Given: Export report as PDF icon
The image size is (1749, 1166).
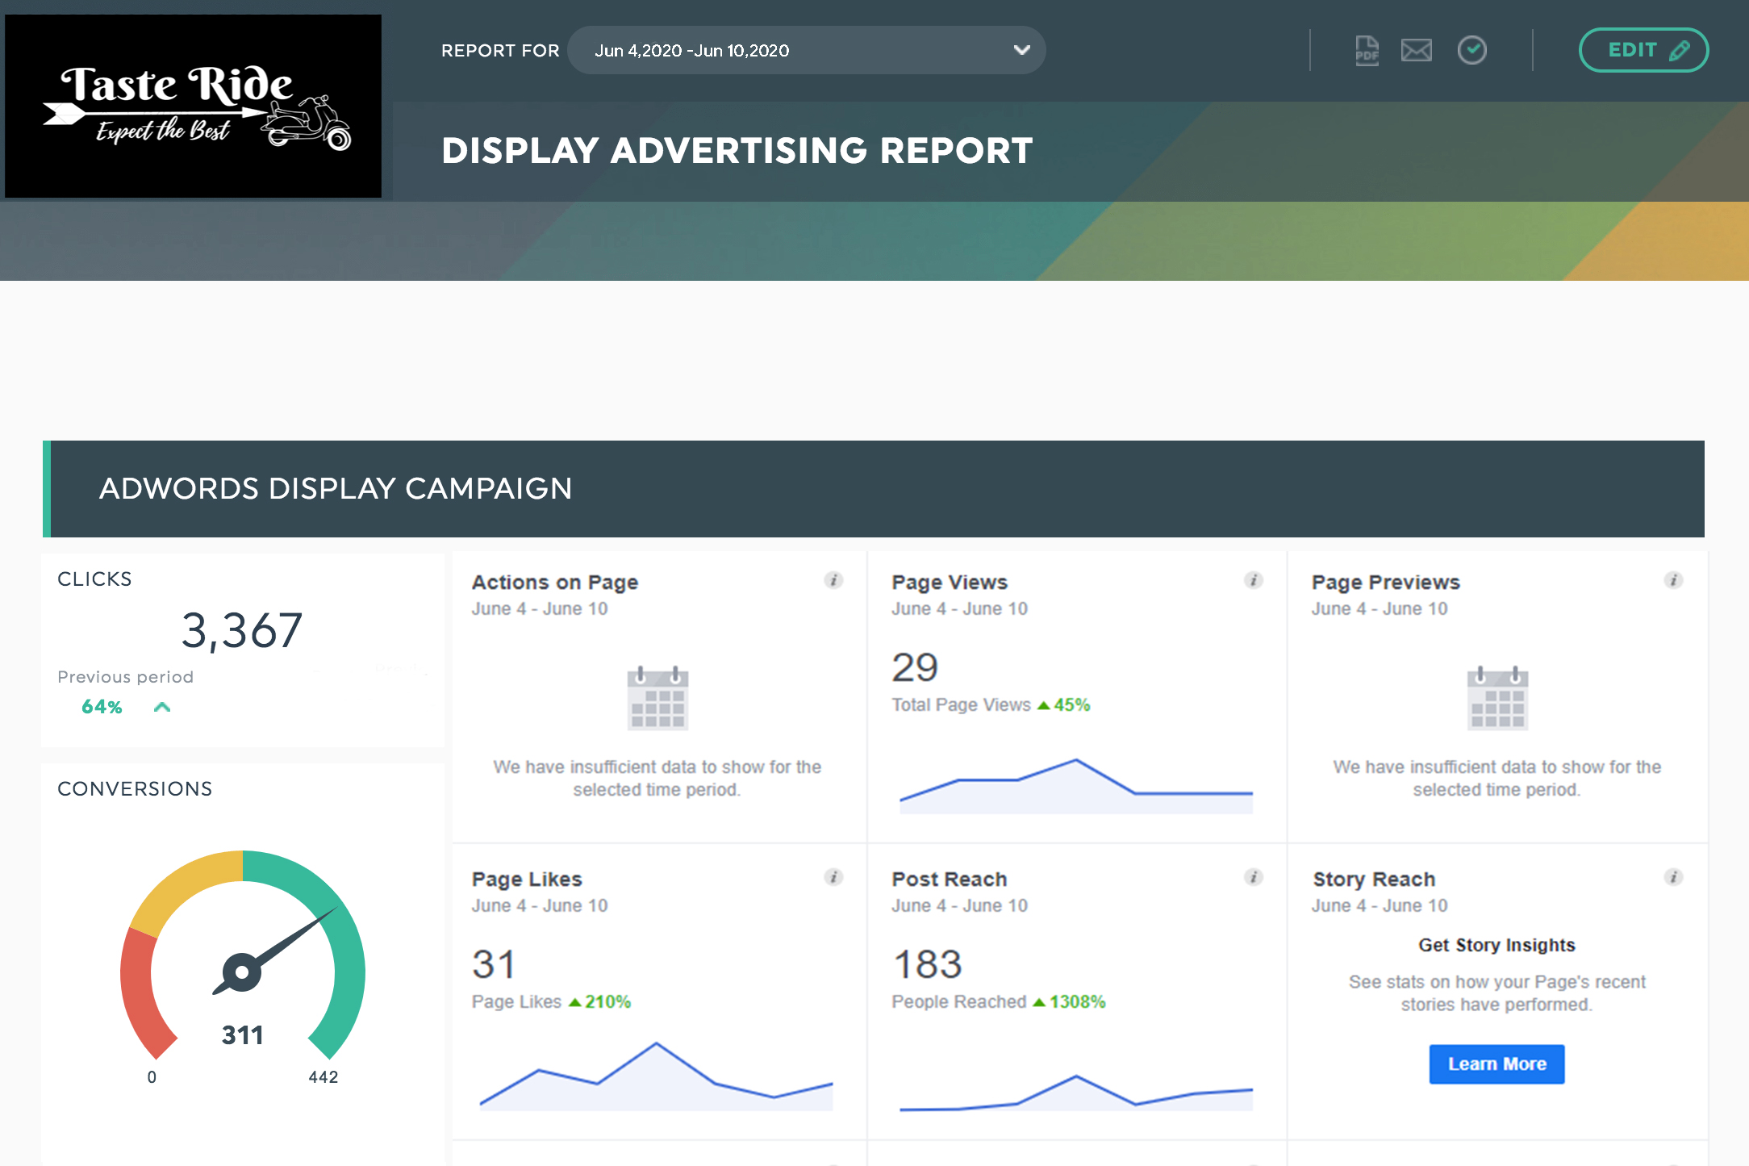Looking at the screenshot, I should pyautogui.click(x=1367, y=51).
